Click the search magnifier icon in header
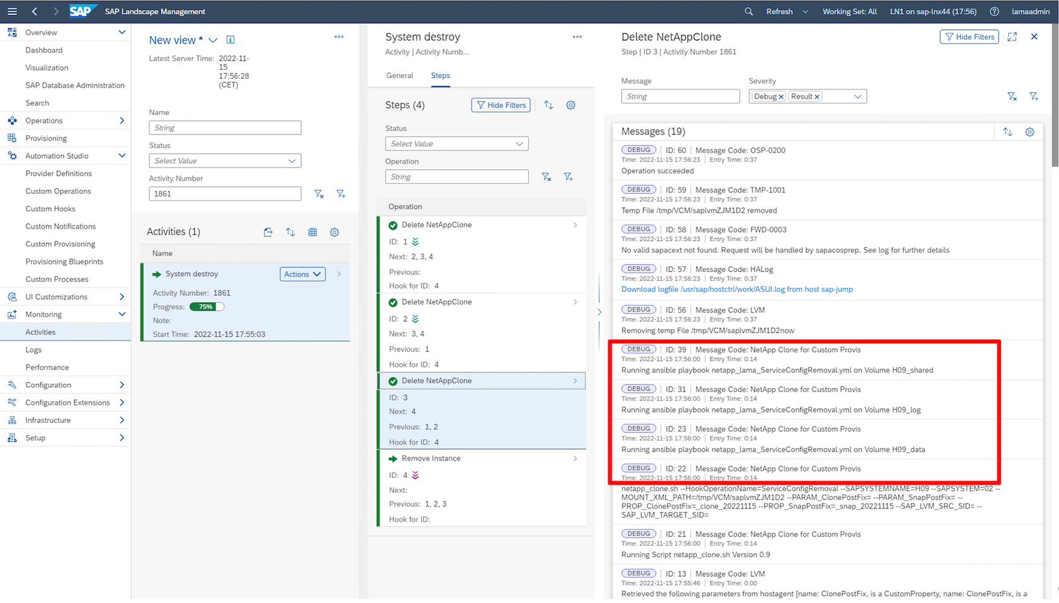 pos(748,11)
